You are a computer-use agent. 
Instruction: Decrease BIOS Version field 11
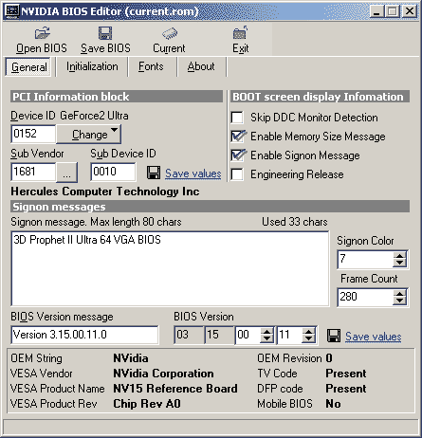coord(308,338)
